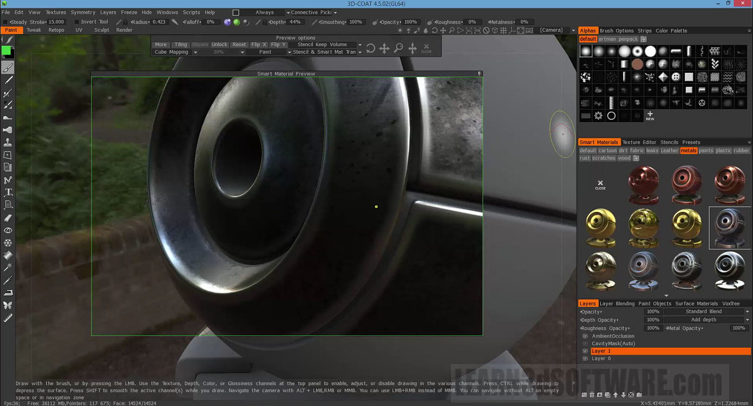
Task: Open the Paint dropdown in Preview options
Action: point(269,52)
